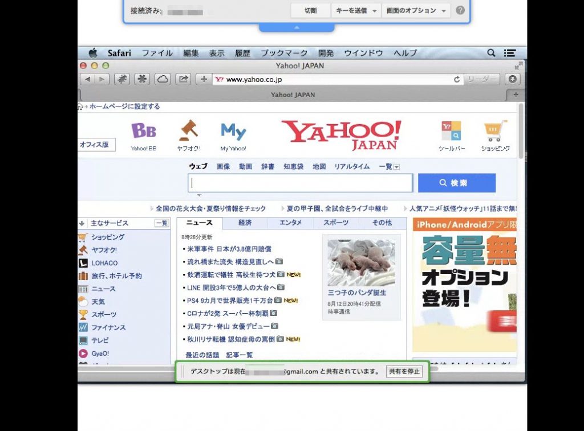Open the キーを送信 dropdown

coord(356,11)
